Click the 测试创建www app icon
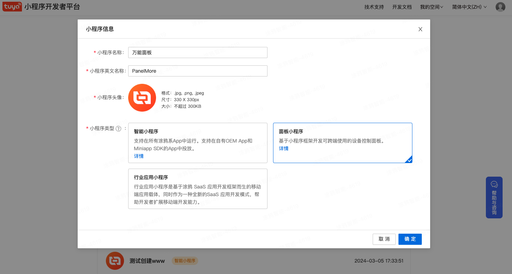Image resolution: width=512 pixels, height=274 pixels. pyautogui.click(x=115, y=261)
